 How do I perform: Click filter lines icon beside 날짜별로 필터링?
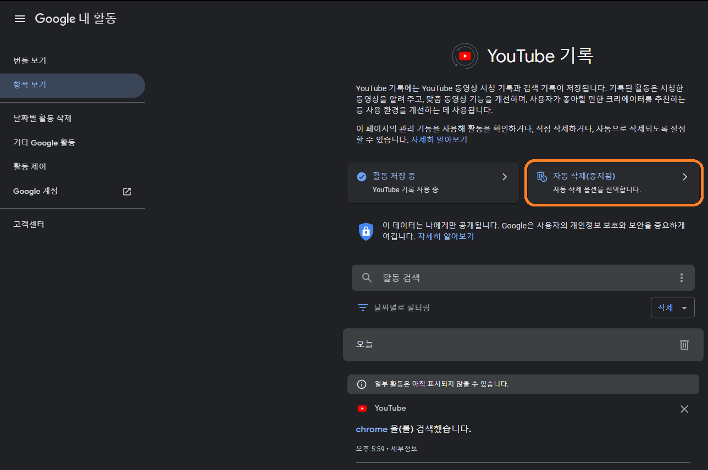(x=363, y=307)
